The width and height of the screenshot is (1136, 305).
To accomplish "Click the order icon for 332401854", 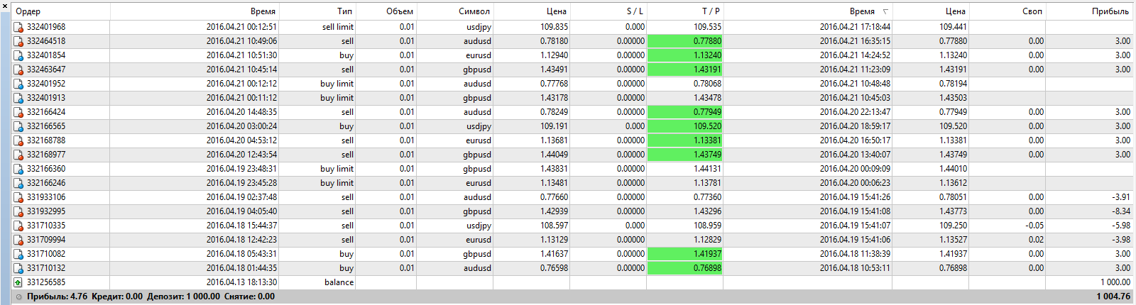I will [x=18, y=55].
